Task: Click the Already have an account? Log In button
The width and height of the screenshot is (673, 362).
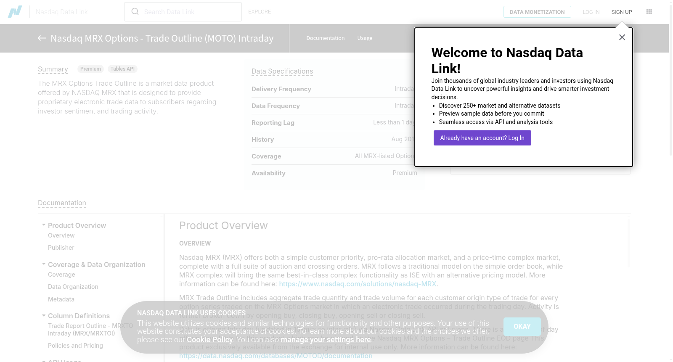Action: (482, 138)
